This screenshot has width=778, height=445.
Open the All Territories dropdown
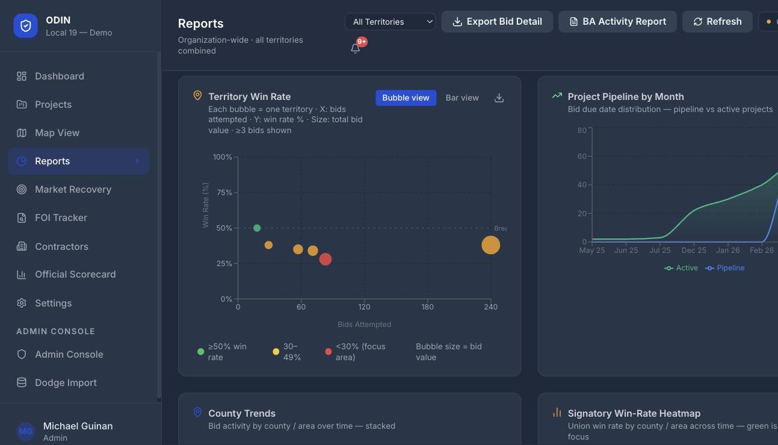pos(391,22)
